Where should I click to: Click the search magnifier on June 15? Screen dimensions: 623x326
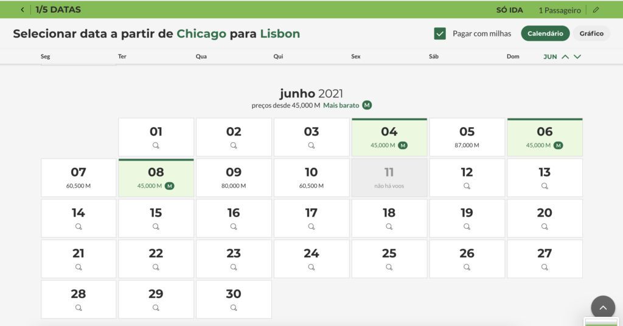point(156,226)
